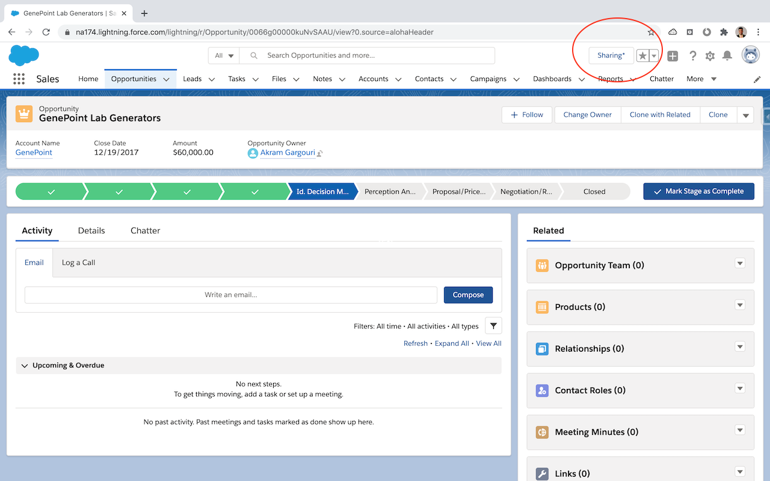Click the Refresh activity link
Image resolution: width=770 pixels, height=481 pixels.
point(416,343)
